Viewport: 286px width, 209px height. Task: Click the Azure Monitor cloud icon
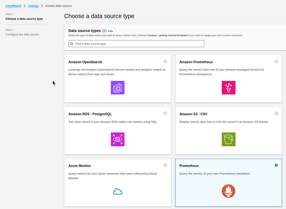click(x=118, y=192)
